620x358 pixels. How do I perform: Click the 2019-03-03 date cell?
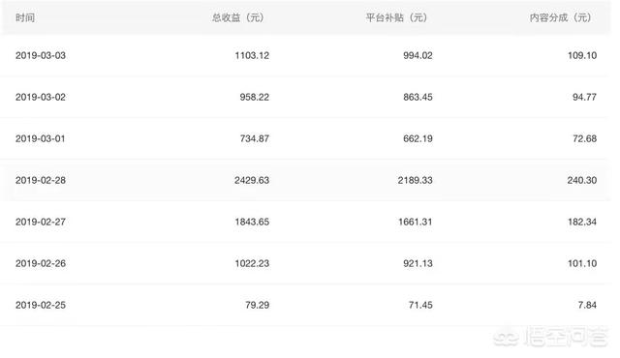41,55
